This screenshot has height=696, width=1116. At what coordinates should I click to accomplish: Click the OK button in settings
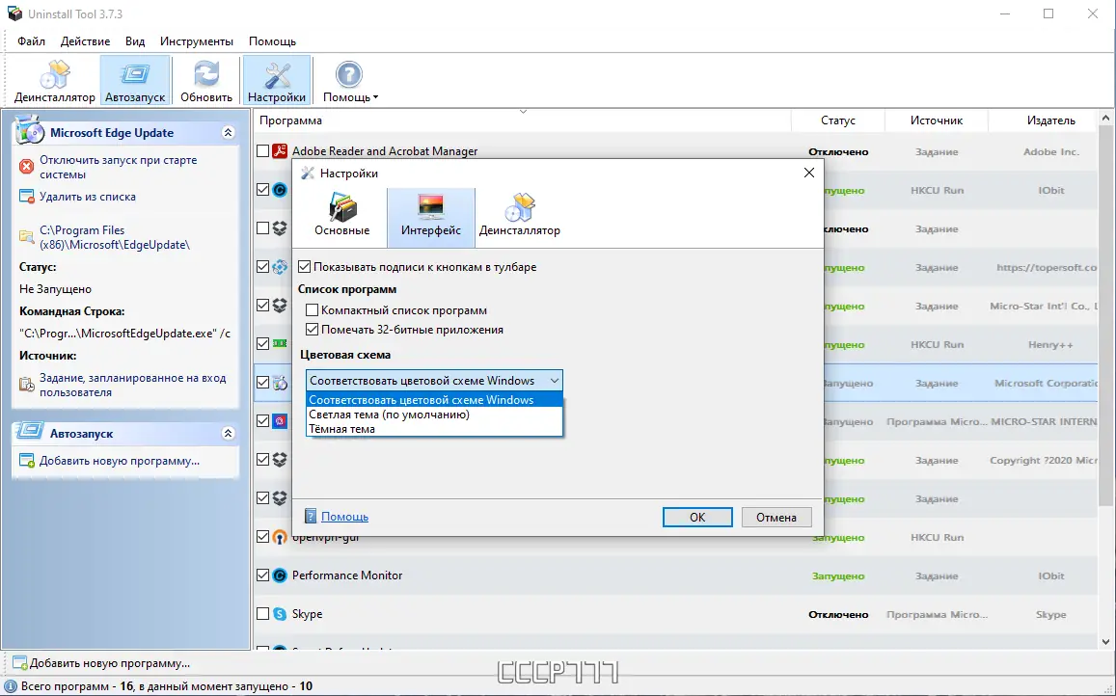(697, 518)
